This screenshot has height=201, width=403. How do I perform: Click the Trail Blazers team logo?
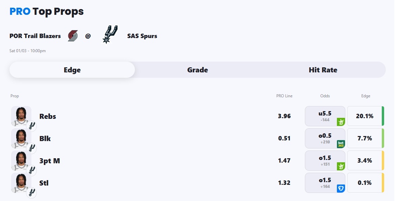coord(73,36)
